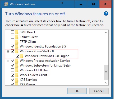Viewport: 114px width, 99px height.
Task: Click the Windows PowerShell 2.0 folder icon
Action: pyautogui.click(x=16, y=51)
